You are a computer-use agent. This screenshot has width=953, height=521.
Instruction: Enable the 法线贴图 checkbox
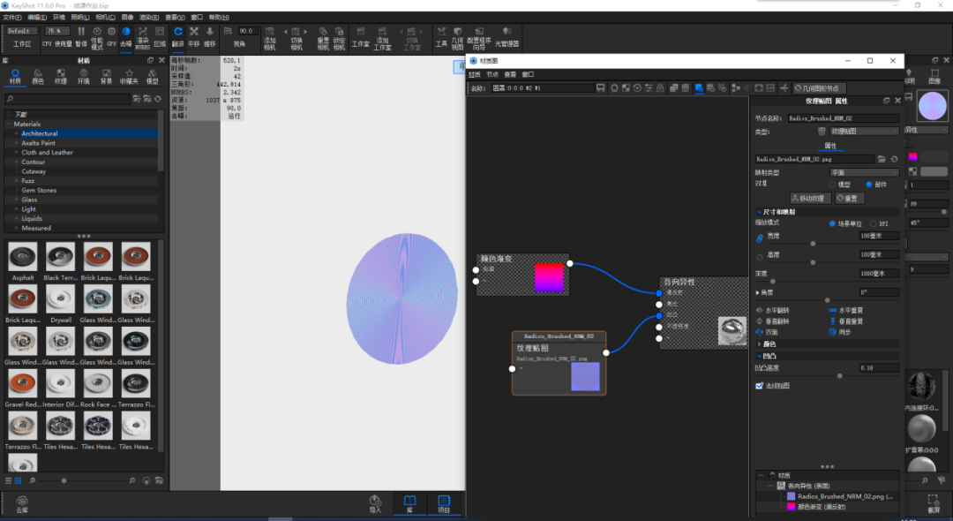point(759,385)
